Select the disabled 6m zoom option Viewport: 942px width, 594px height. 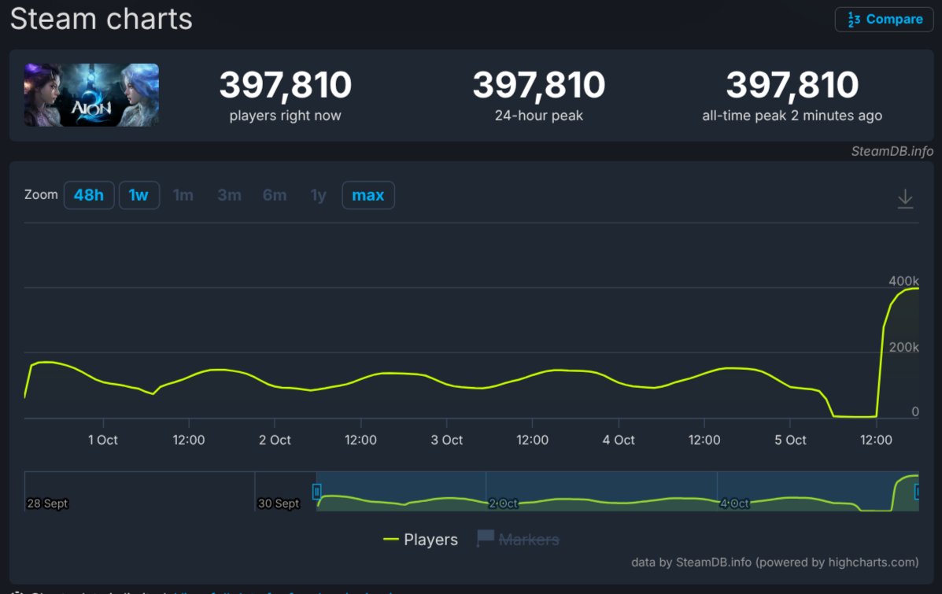(275, 195)
